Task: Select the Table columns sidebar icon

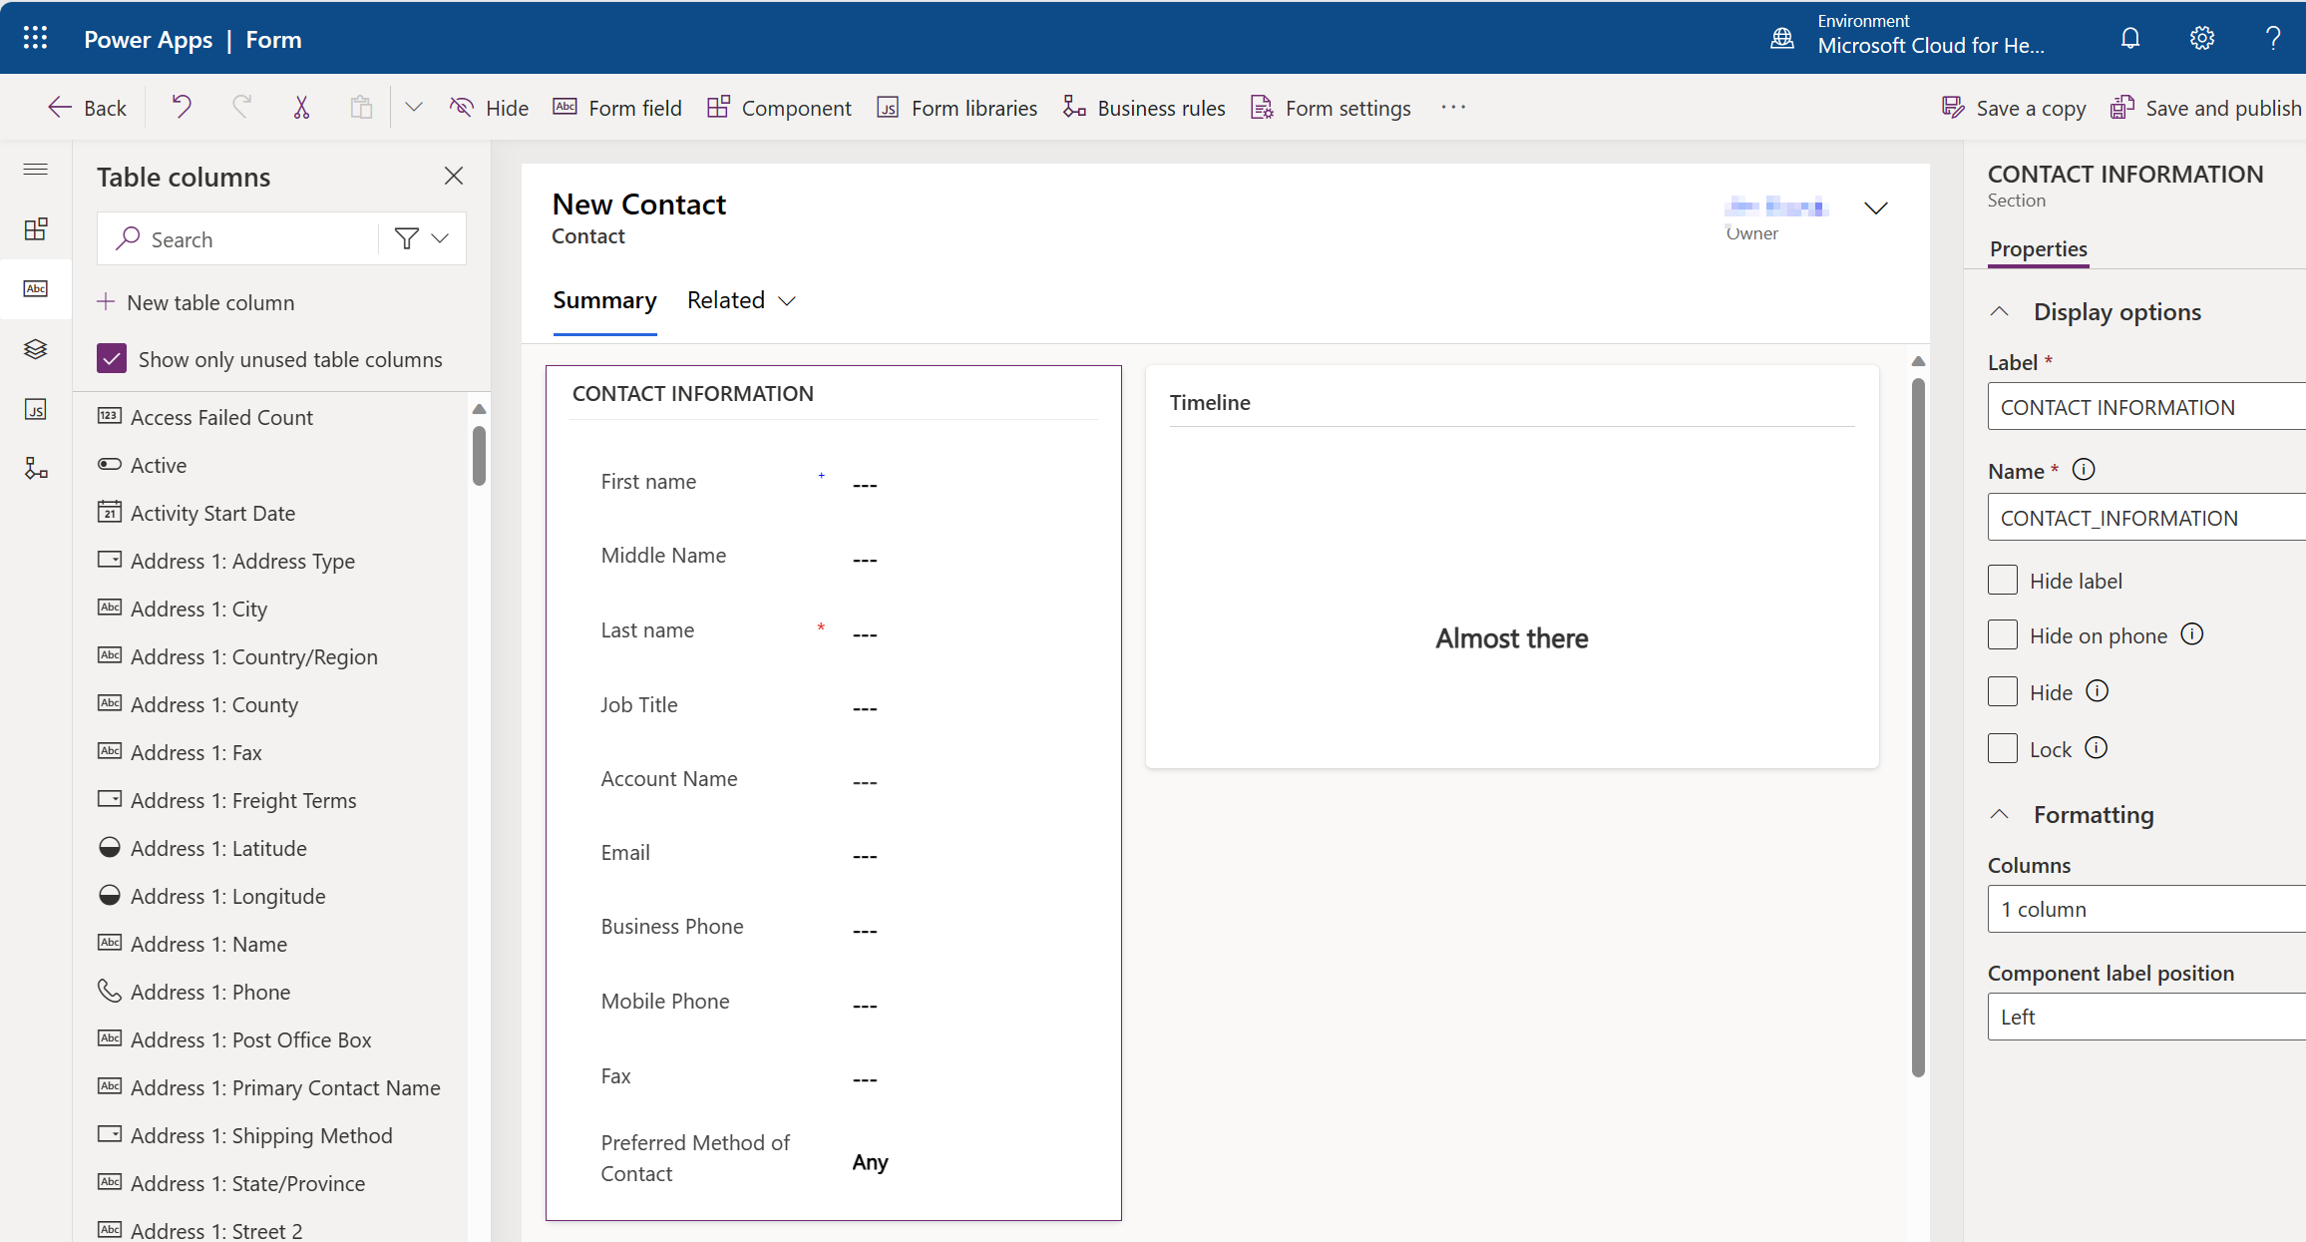Action: 36,288
